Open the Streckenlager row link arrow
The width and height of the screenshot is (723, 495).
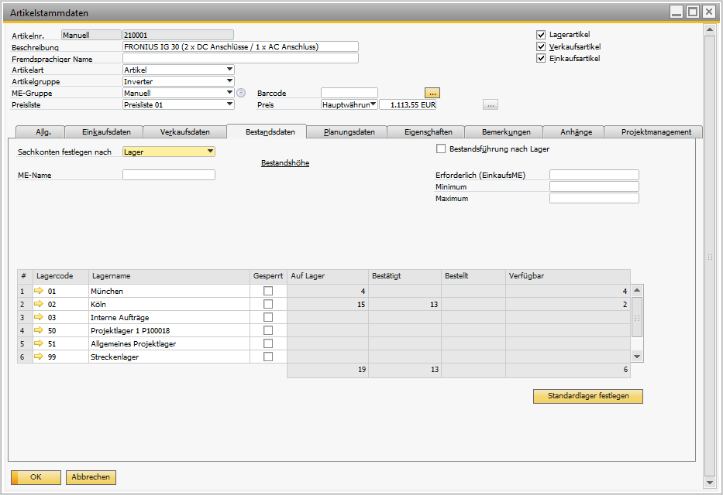click(x=40, y=357)
